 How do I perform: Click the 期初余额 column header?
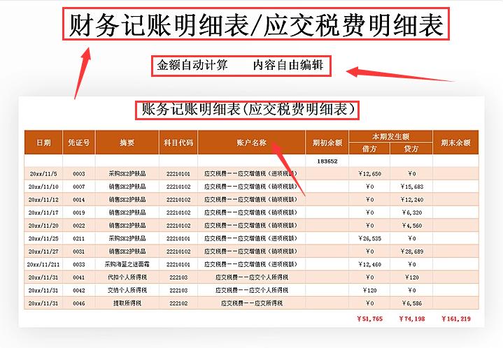[x=327, y=143]
